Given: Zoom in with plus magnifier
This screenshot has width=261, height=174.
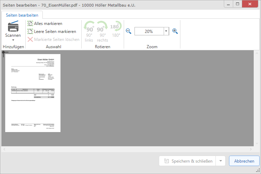Looking at the screenshot, I should pyautogui.click(x=175, y=31).
